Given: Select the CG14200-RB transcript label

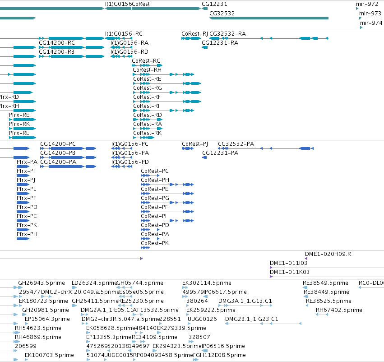Looking at the screenshot, I should coord(56,52).
